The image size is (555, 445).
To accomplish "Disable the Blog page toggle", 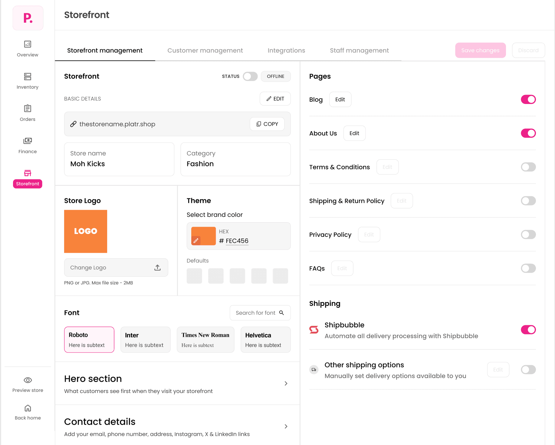I will point(528,99).
